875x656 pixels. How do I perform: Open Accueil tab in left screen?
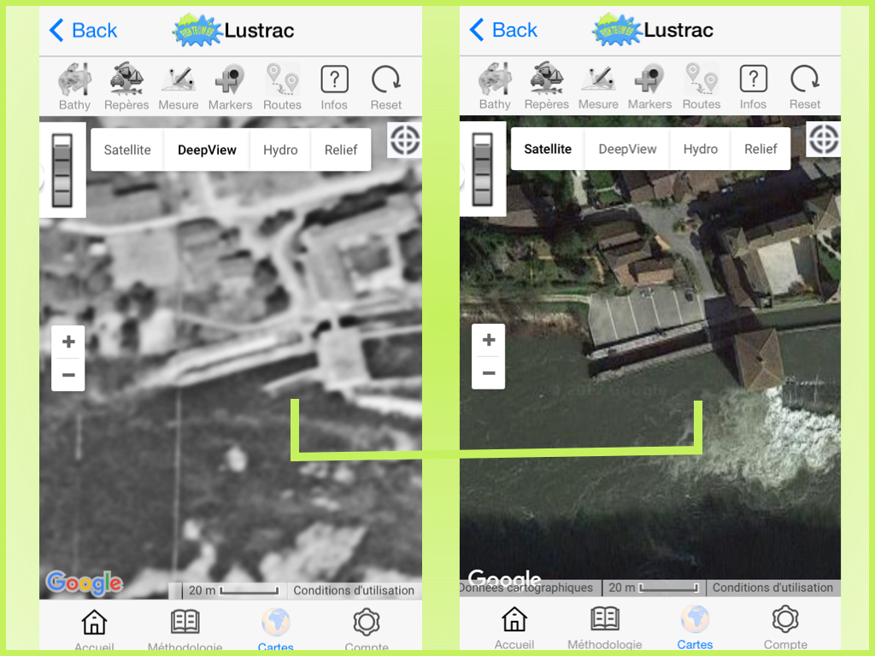94,630
